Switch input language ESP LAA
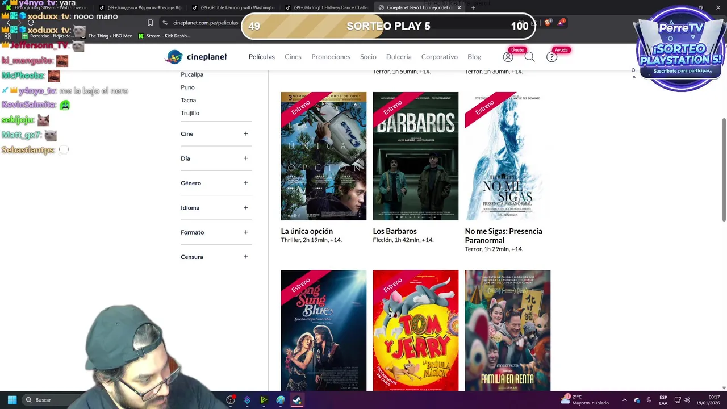 click(663, 400)
